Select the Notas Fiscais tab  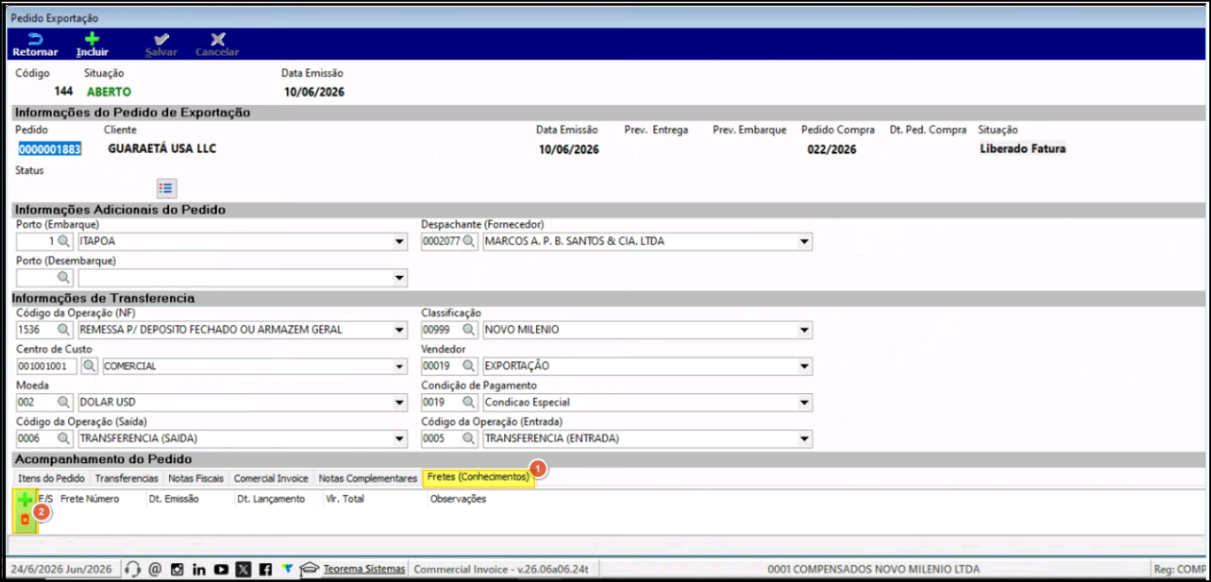coord(196,478)
